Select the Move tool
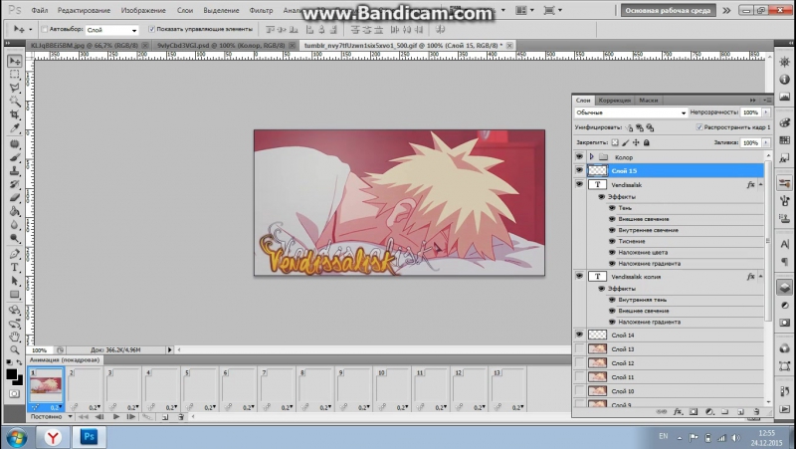 point(14,61)
